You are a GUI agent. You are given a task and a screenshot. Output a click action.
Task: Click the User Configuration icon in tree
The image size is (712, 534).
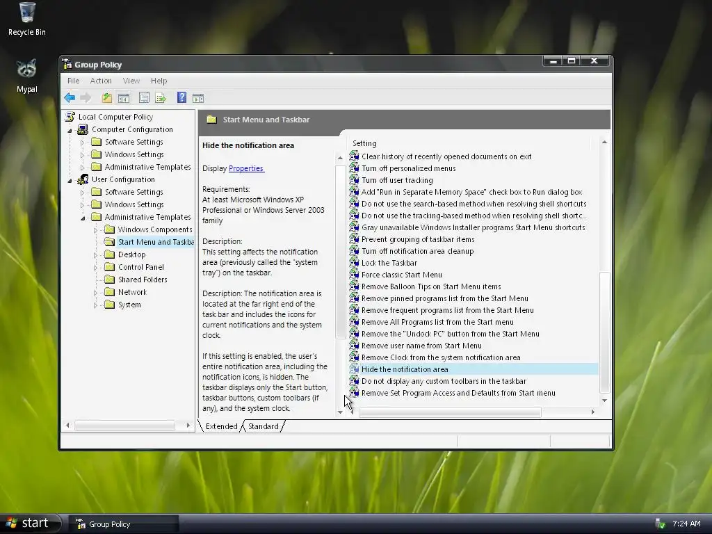[x=83, y=179]
